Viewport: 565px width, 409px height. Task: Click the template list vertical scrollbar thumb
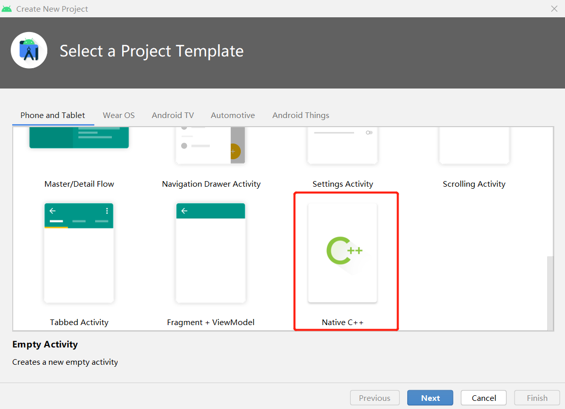pyautogui.click(x=550, y=293)
